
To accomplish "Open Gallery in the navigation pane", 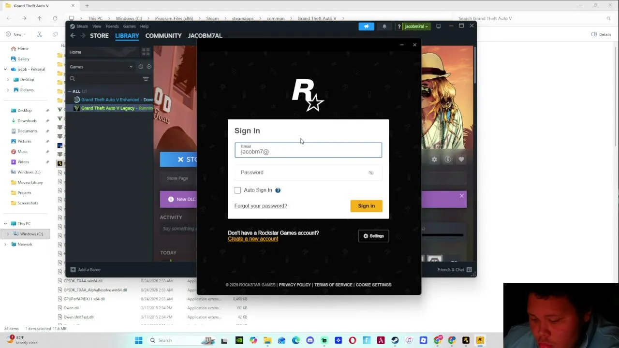I will tap(23, 59).
